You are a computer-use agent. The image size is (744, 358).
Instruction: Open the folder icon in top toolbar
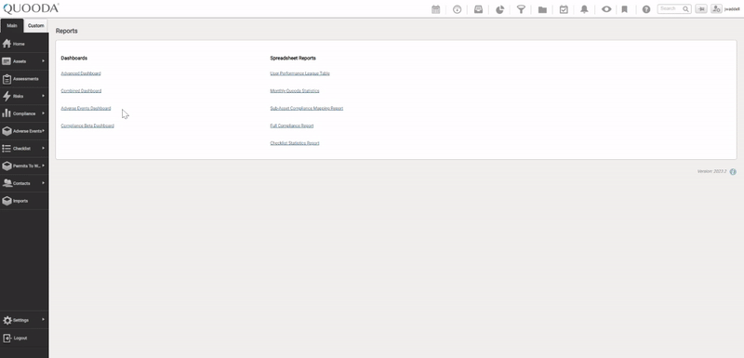pos(542,9)
